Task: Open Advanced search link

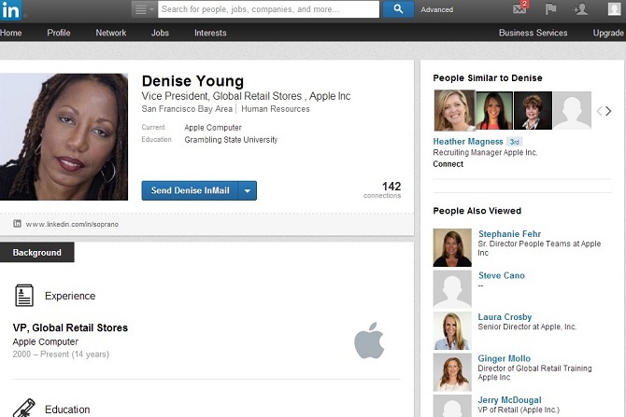Action: click(x=436, y=9)
